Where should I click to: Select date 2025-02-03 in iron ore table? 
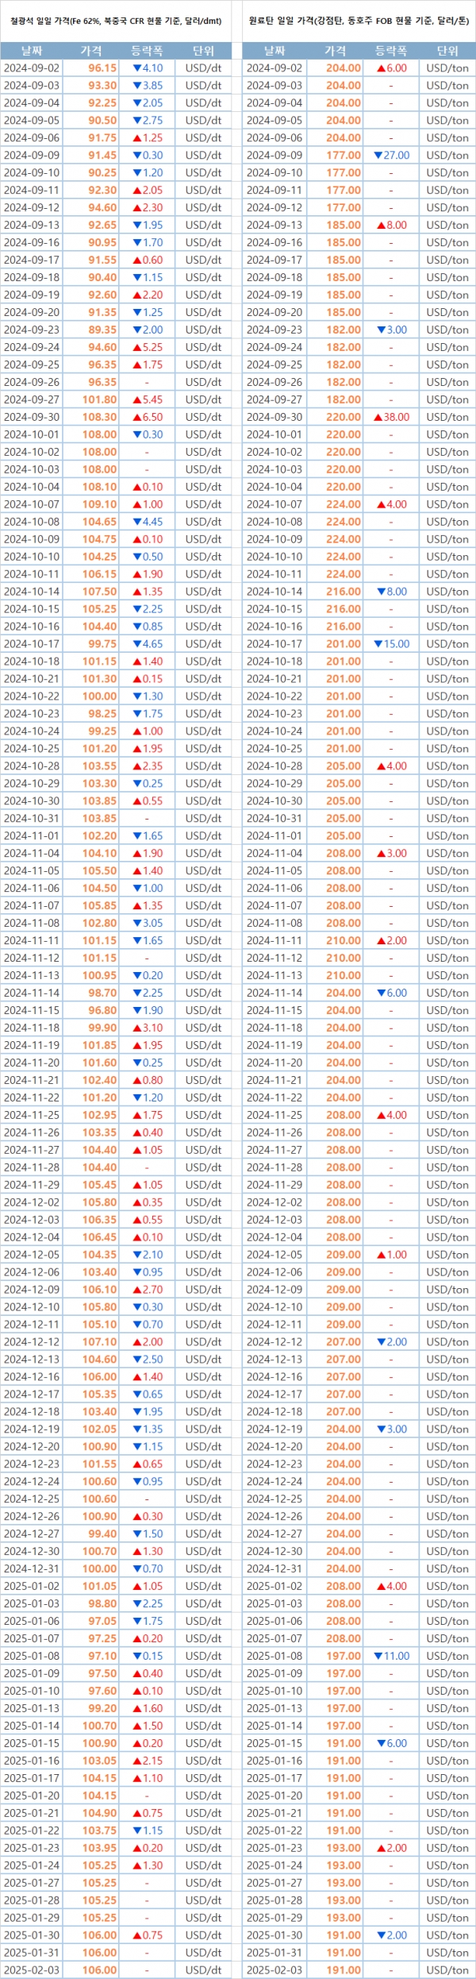[32, 1969]
